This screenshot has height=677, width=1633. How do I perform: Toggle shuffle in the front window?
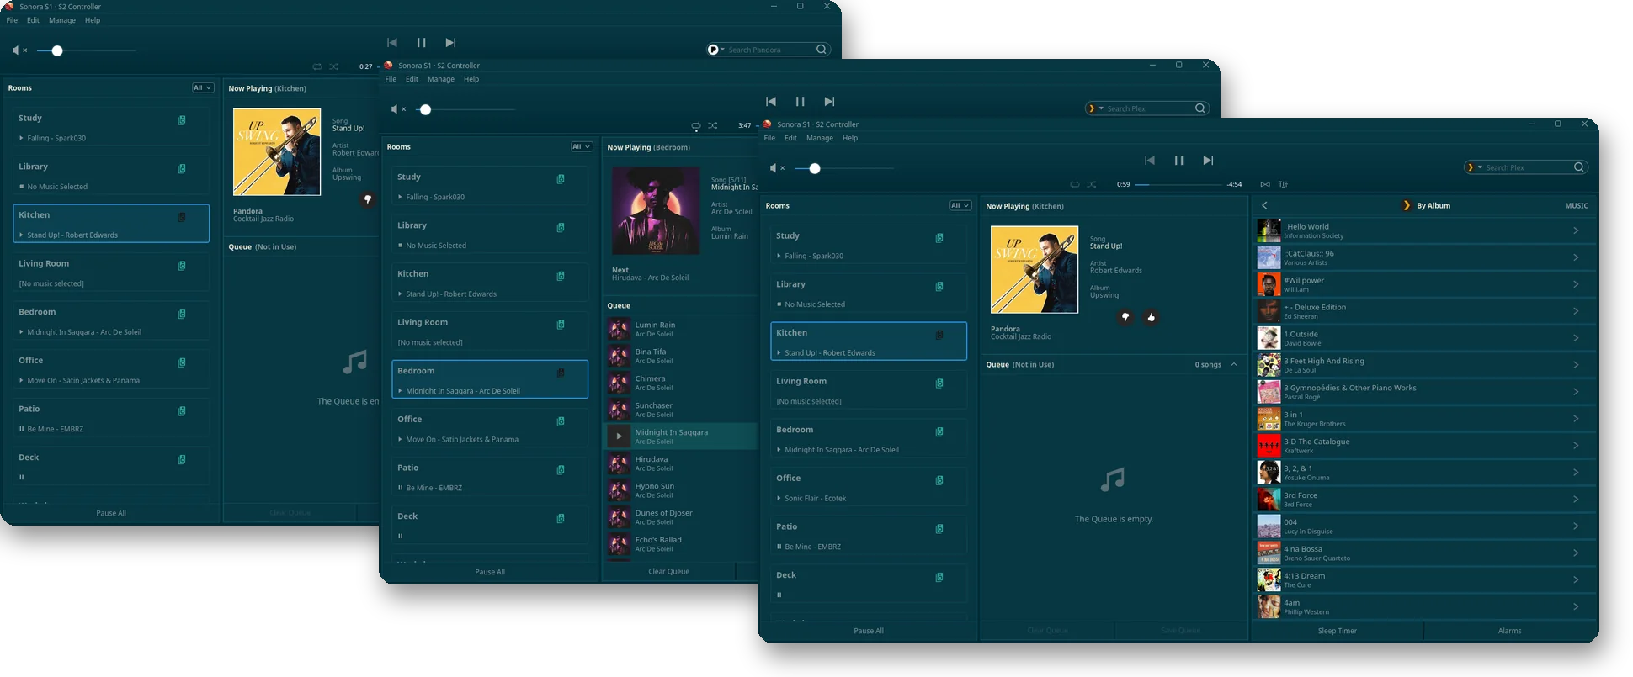point(1092,184)
